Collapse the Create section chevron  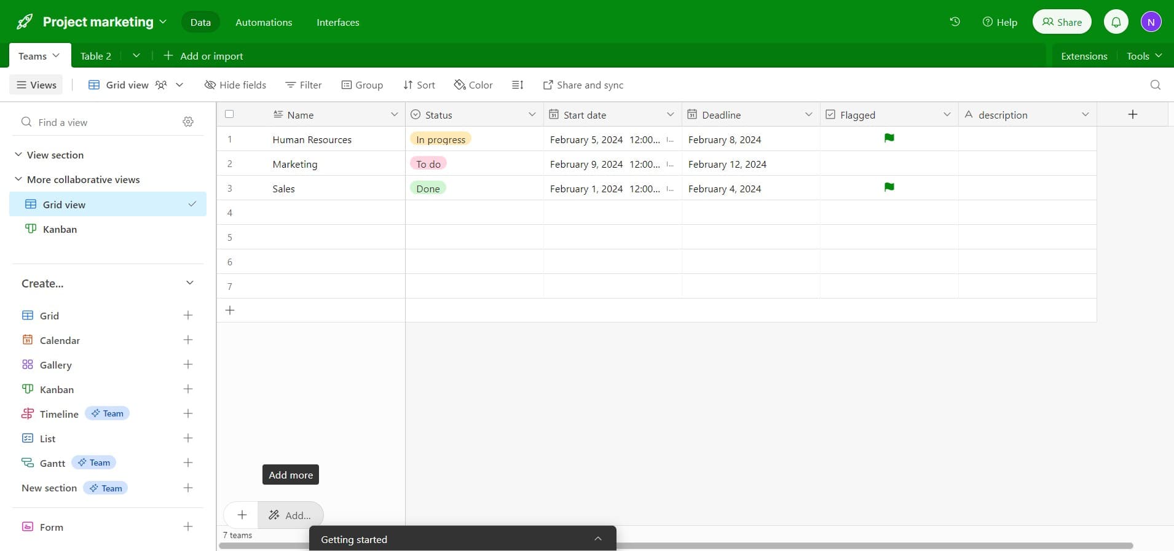pos(189,283)
